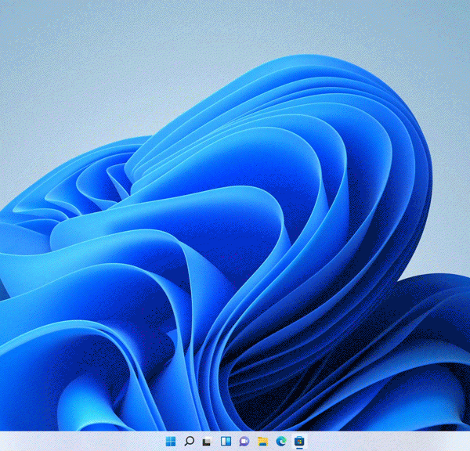Open the Microsoft Store app

click(x=299, y=442)
